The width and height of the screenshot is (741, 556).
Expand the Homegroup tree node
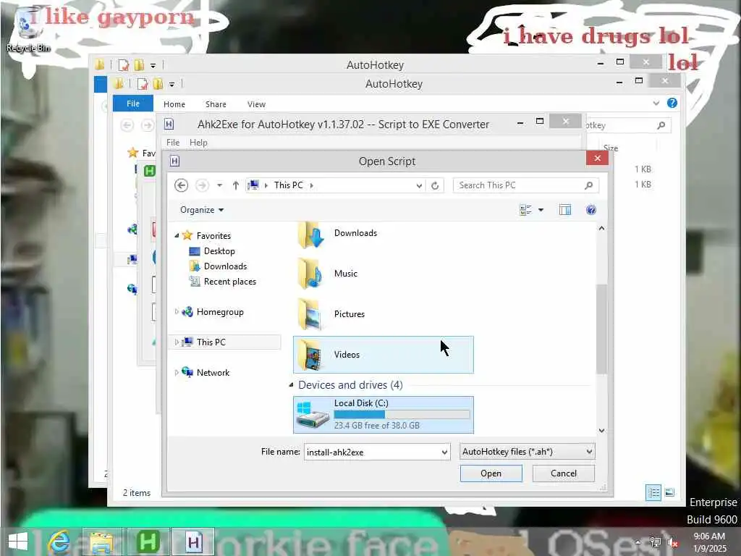tap(177, 311)
